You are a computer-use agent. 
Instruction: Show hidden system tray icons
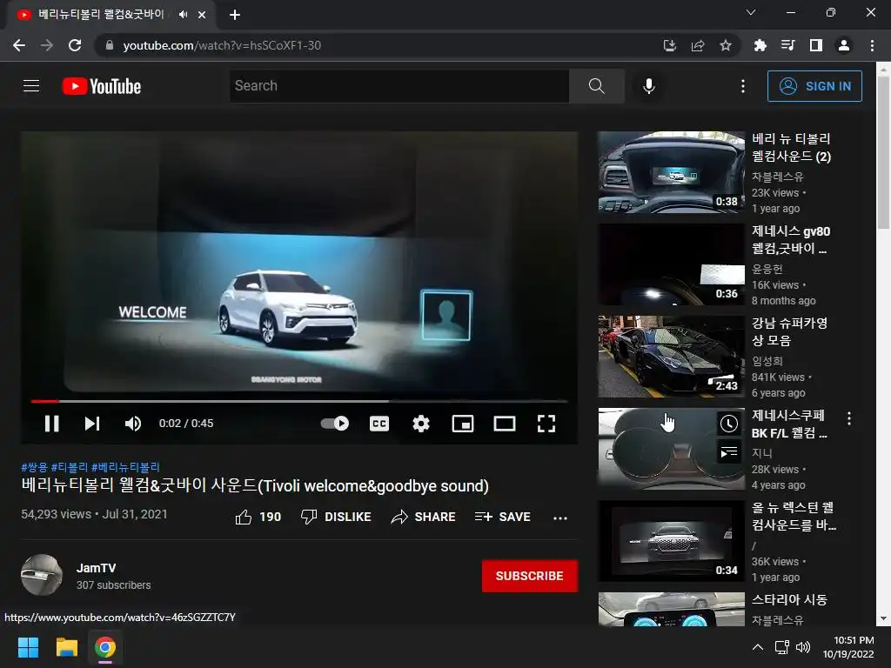pos(758,647)
